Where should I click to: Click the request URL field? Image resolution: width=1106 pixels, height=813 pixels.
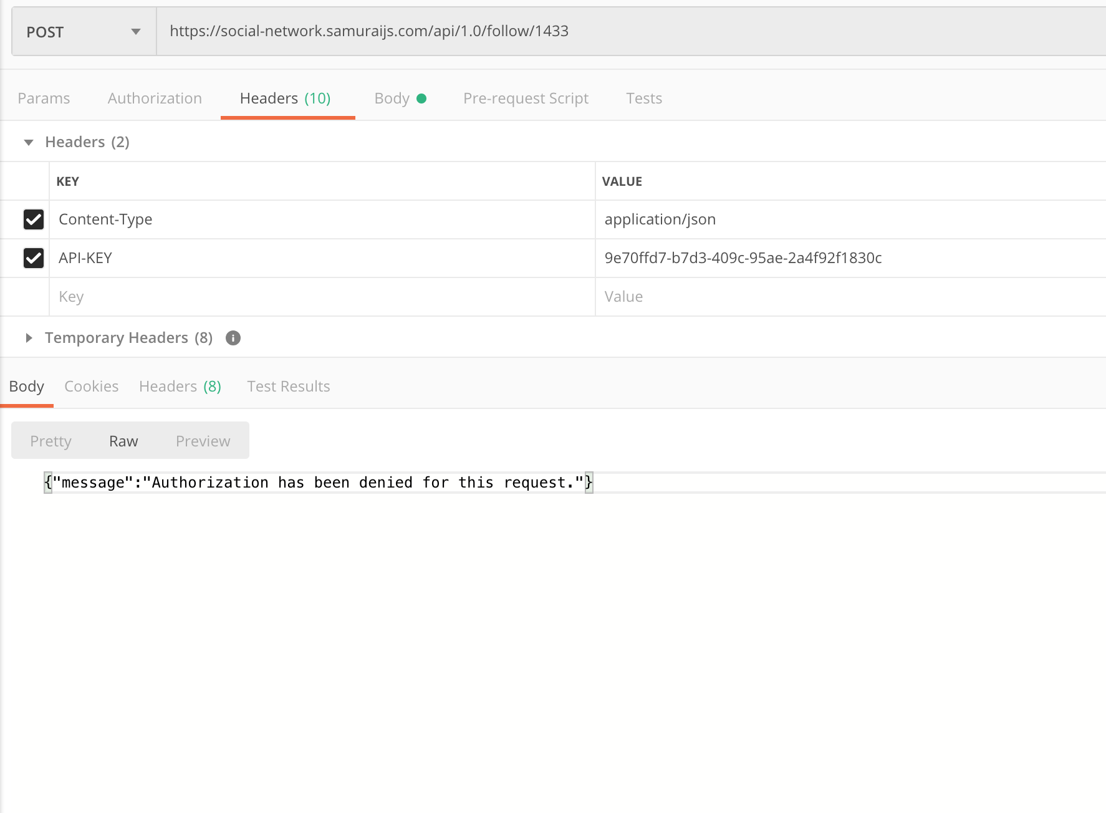[623, 31]
